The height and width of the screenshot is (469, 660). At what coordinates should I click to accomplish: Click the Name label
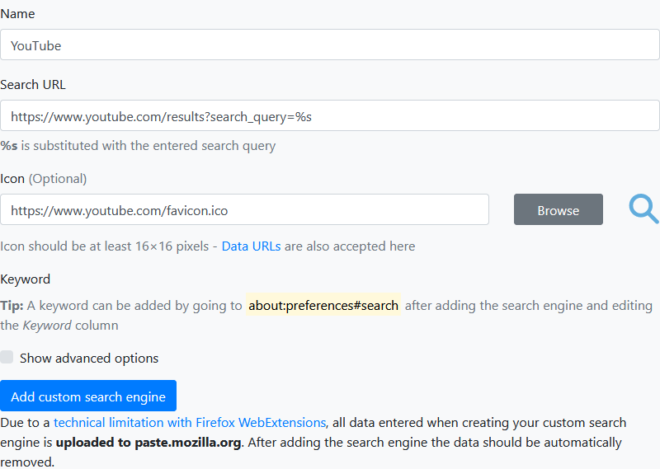(x=17, y=14)
